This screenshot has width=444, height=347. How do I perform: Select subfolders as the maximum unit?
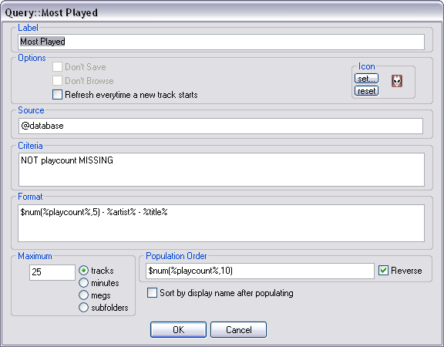coord(83,308)
